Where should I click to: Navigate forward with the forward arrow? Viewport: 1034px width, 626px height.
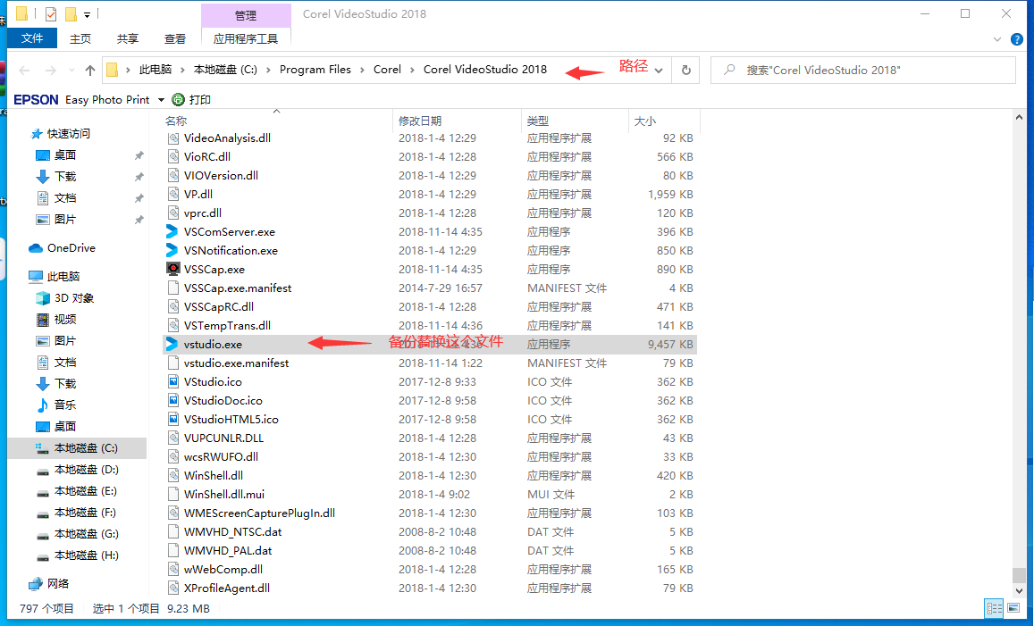[50, 70]
